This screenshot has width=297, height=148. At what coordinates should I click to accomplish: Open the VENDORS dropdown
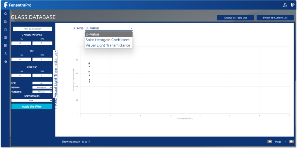click(42, 92)
